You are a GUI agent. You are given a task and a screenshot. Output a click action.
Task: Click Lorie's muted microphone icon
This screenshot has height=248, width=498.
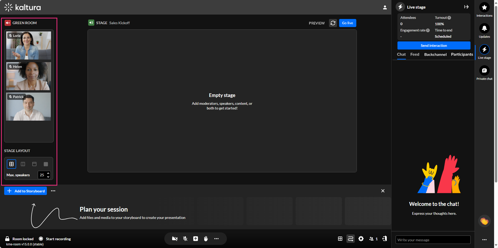tap(10, 36)
